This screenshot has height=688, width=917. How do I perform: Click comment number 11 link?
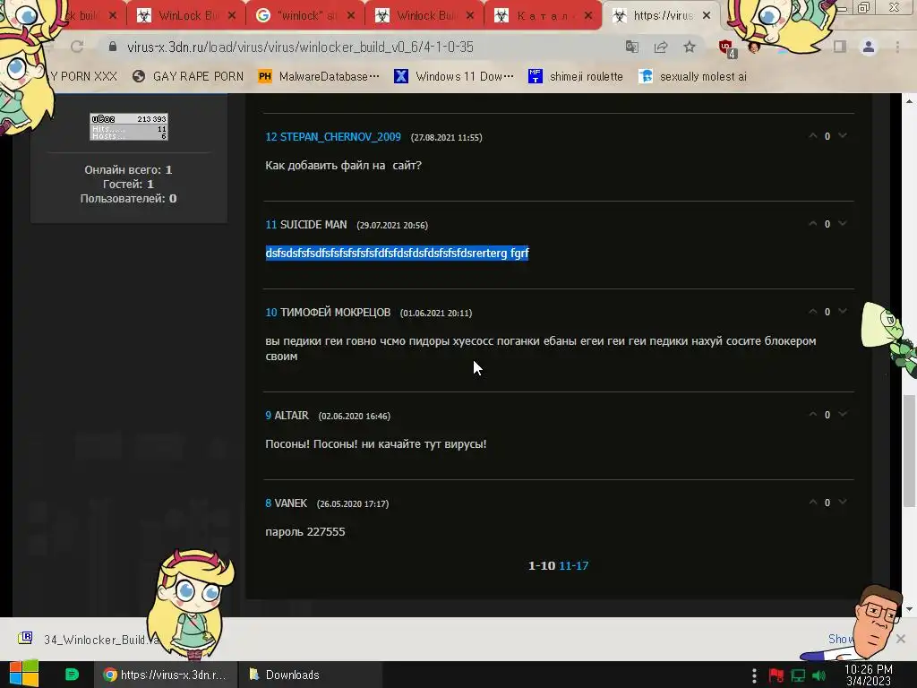coord(270,225)
